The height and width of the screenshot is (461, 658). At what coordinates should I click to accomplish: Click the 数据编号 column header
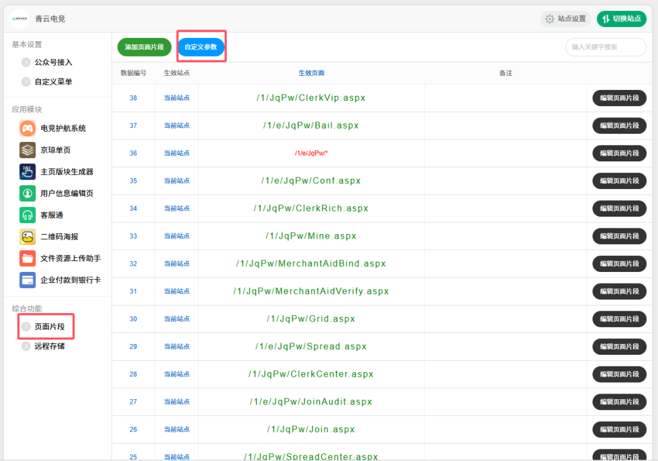[134, 73]
